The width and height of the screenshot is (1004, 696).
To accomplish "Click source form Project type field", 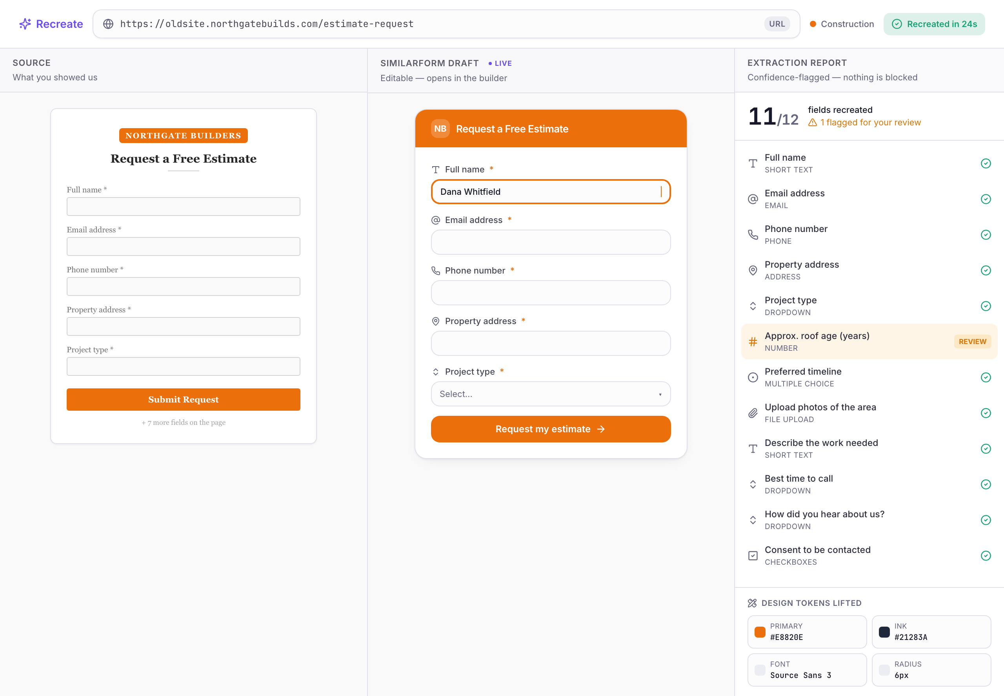I will (183, 366).
